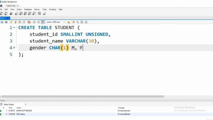Select the Query 1 editor tab
213x120 pixels.
tap(3, 18)
